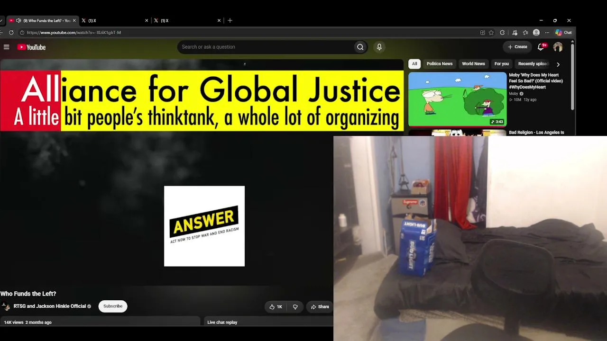The width and height of the screenshot is (607, 341).
Task: Open a new browser tab
Action: (230, 20)
